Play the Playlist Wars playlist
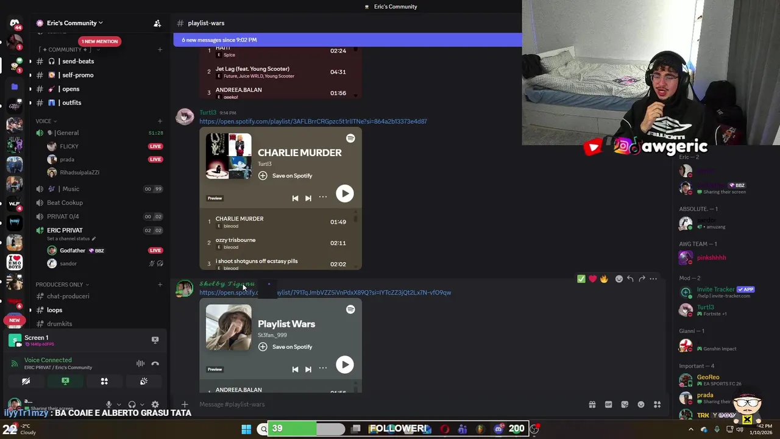Image resolution: width=780 pixels, height=439 pixels. coord(344,365)
